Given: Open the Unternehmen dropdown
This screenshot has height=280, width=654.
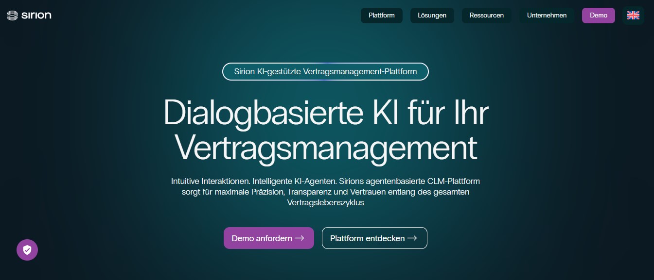Looking at the screenshot, I should [547, 16].
